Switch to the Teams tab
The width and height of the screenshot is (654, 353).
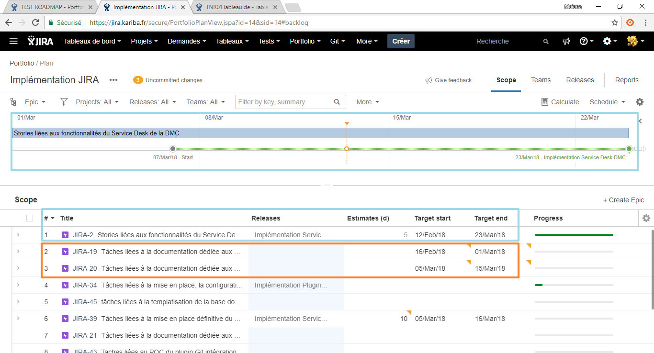click(x=541, y=80)
